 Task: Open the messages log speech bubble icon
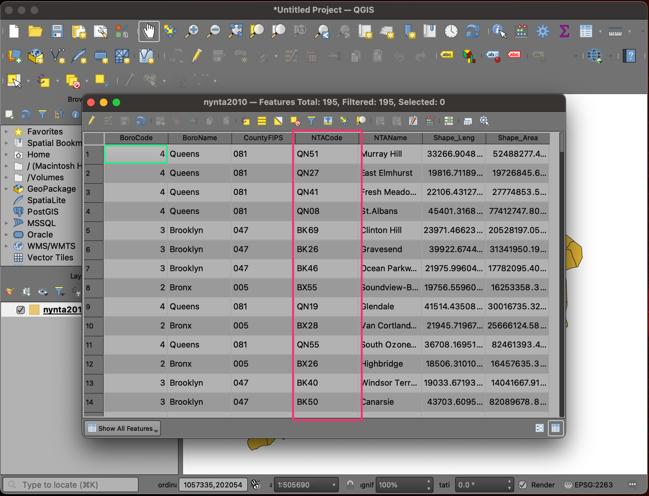point(632,485)
